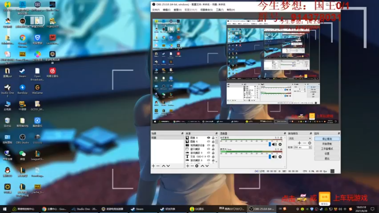Open Steam desktop shortcut
379x213 pixels.
(22, 73)
